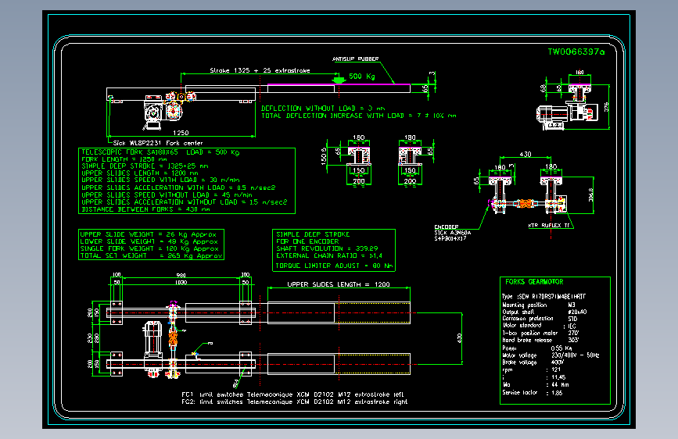Select the vertical 430 dimension right of plan view
This screenshot has width=678, height=439.
tap(459, 338)
